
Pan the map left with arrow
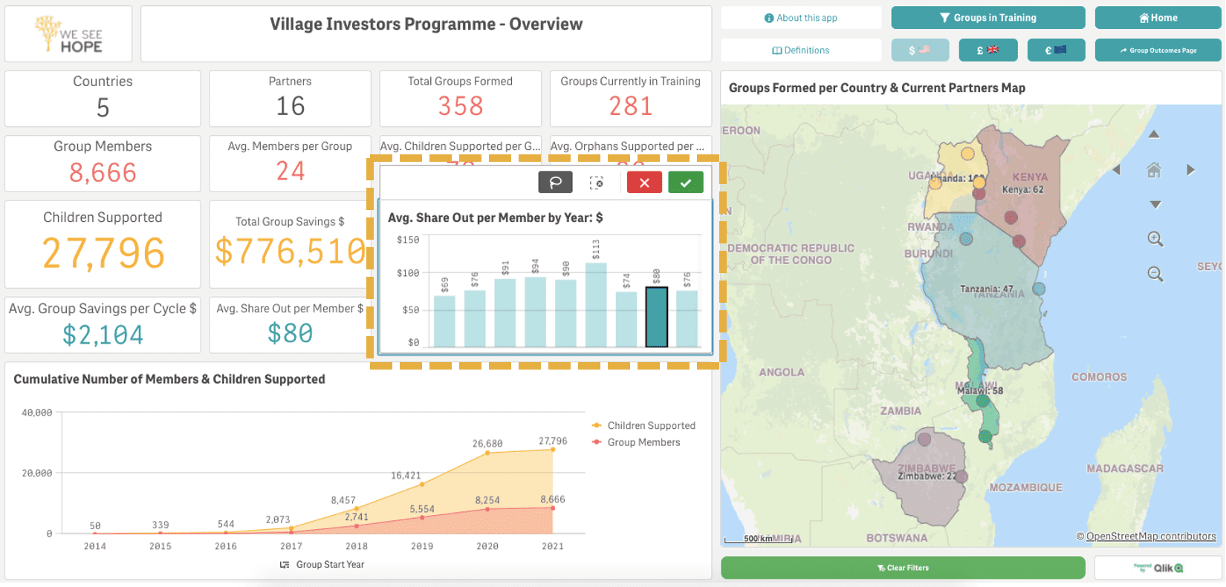click(1116, 170)
